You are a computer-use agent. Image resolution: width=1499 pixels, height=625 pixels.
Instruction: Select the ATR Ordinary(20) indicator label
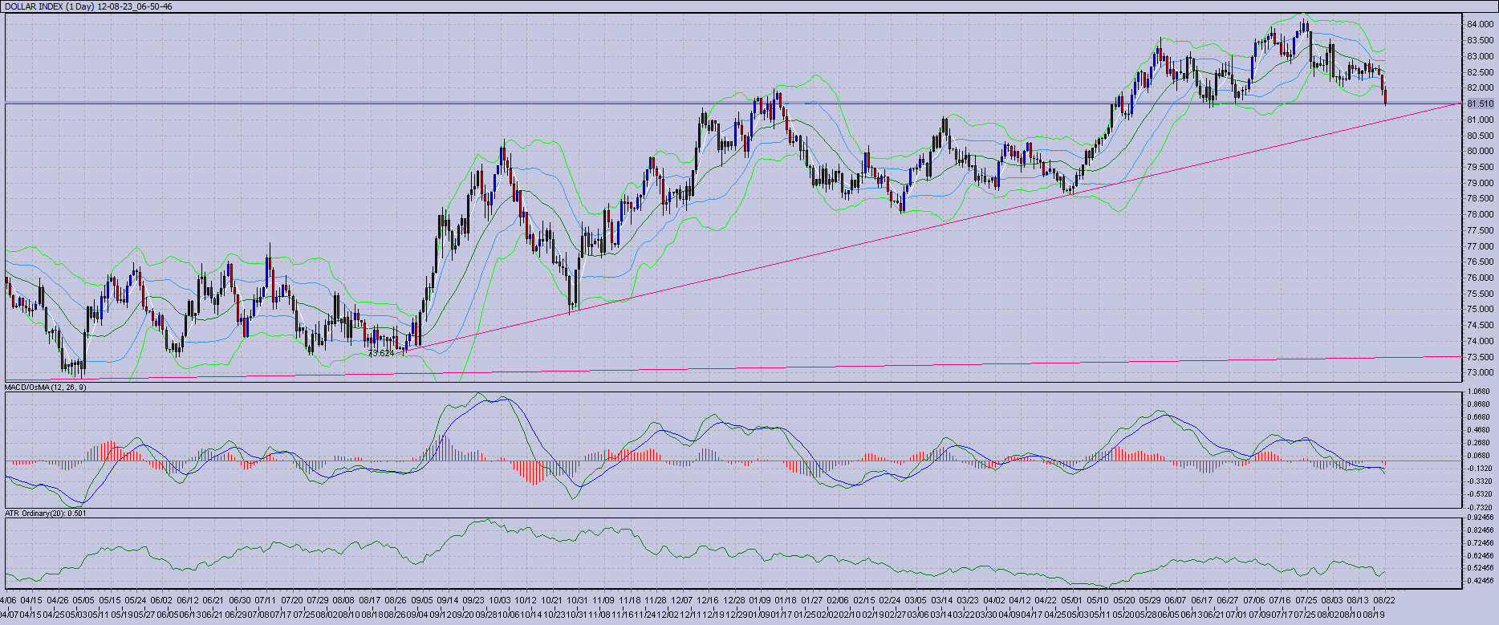click(46, 513)
